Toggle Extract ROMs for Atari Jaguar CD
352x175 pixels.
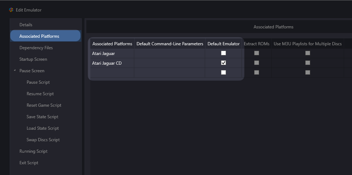coord(257,63)
